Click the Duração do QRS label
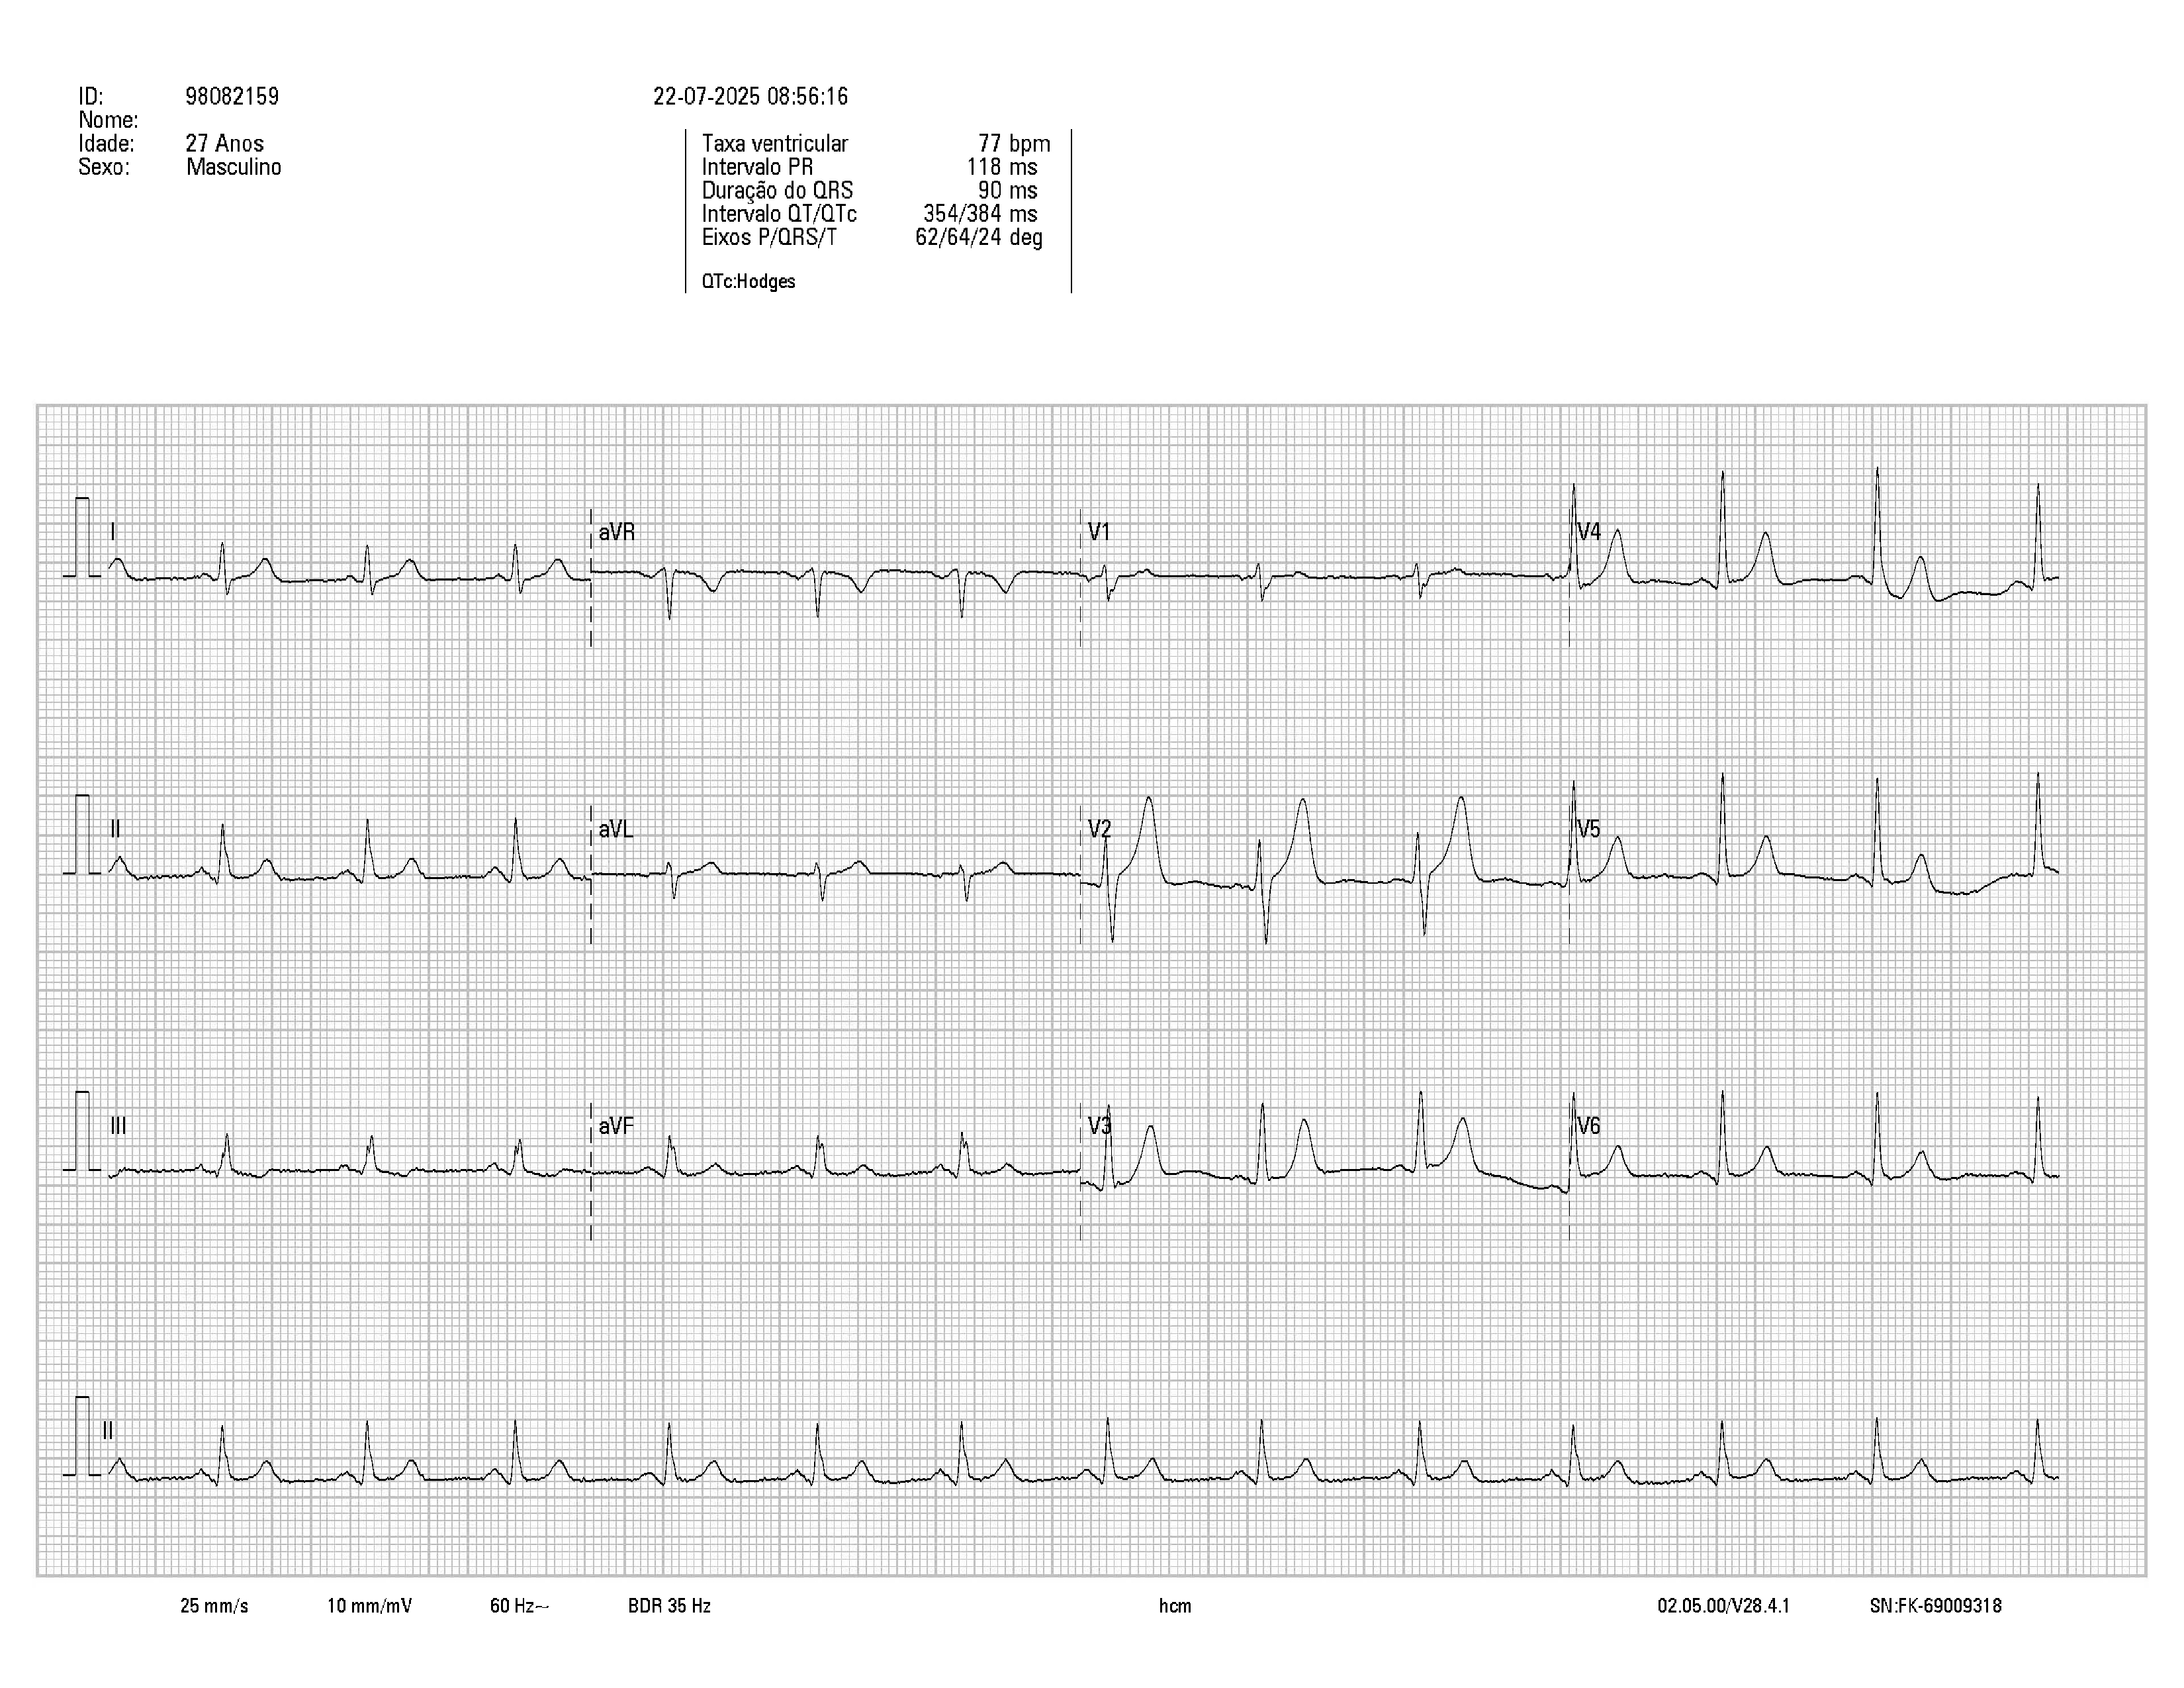 pos(777,191)
